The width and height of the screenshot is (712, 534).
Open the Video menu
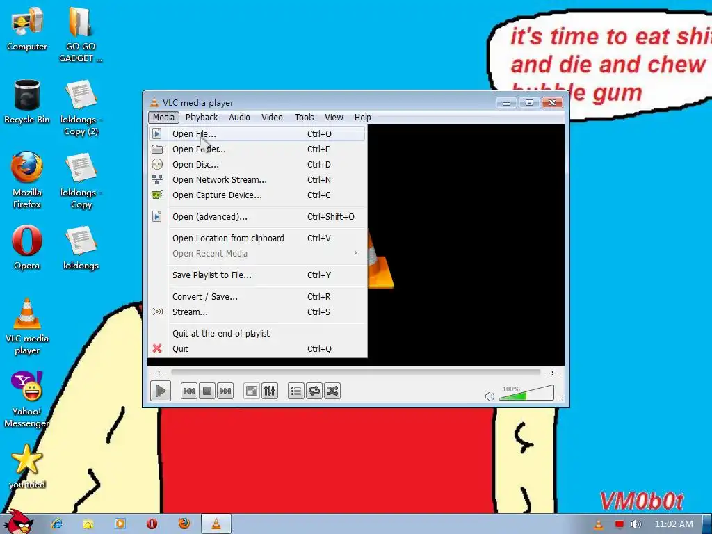pyautogui.click(x=272, y=117)
